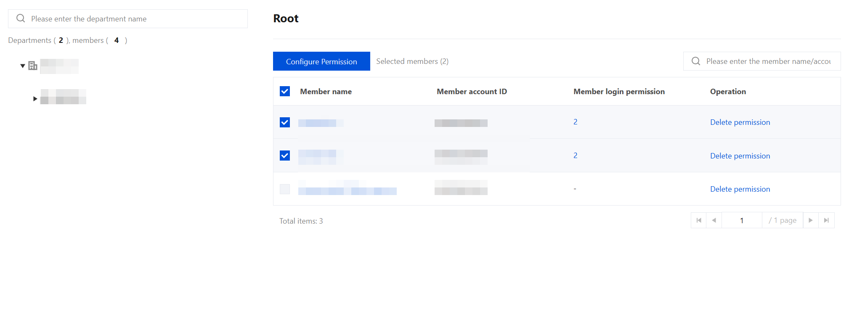
Task: Open the Configure Permission button
Action: (321, 61)
